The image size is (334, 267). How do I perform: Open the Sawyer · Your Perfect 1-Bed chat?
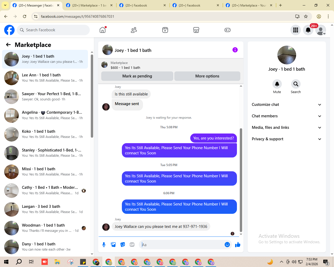pos(45,97)
